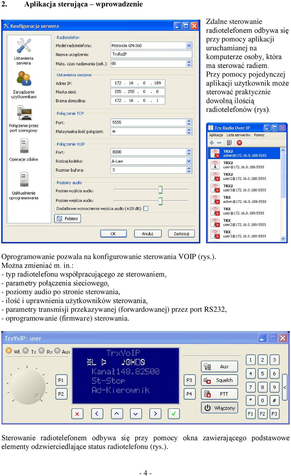Open Lista serwerów menu
This screenshot has width=291, height=476.
(239, 135)
